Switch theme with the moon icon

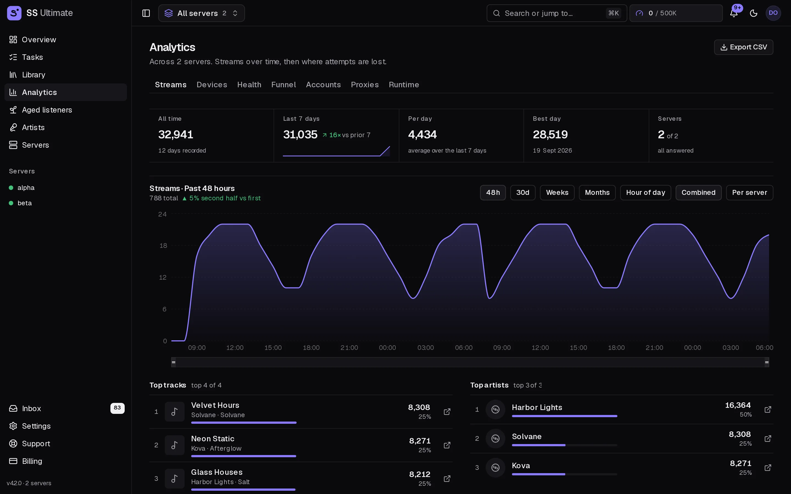(x=753, y=13)
